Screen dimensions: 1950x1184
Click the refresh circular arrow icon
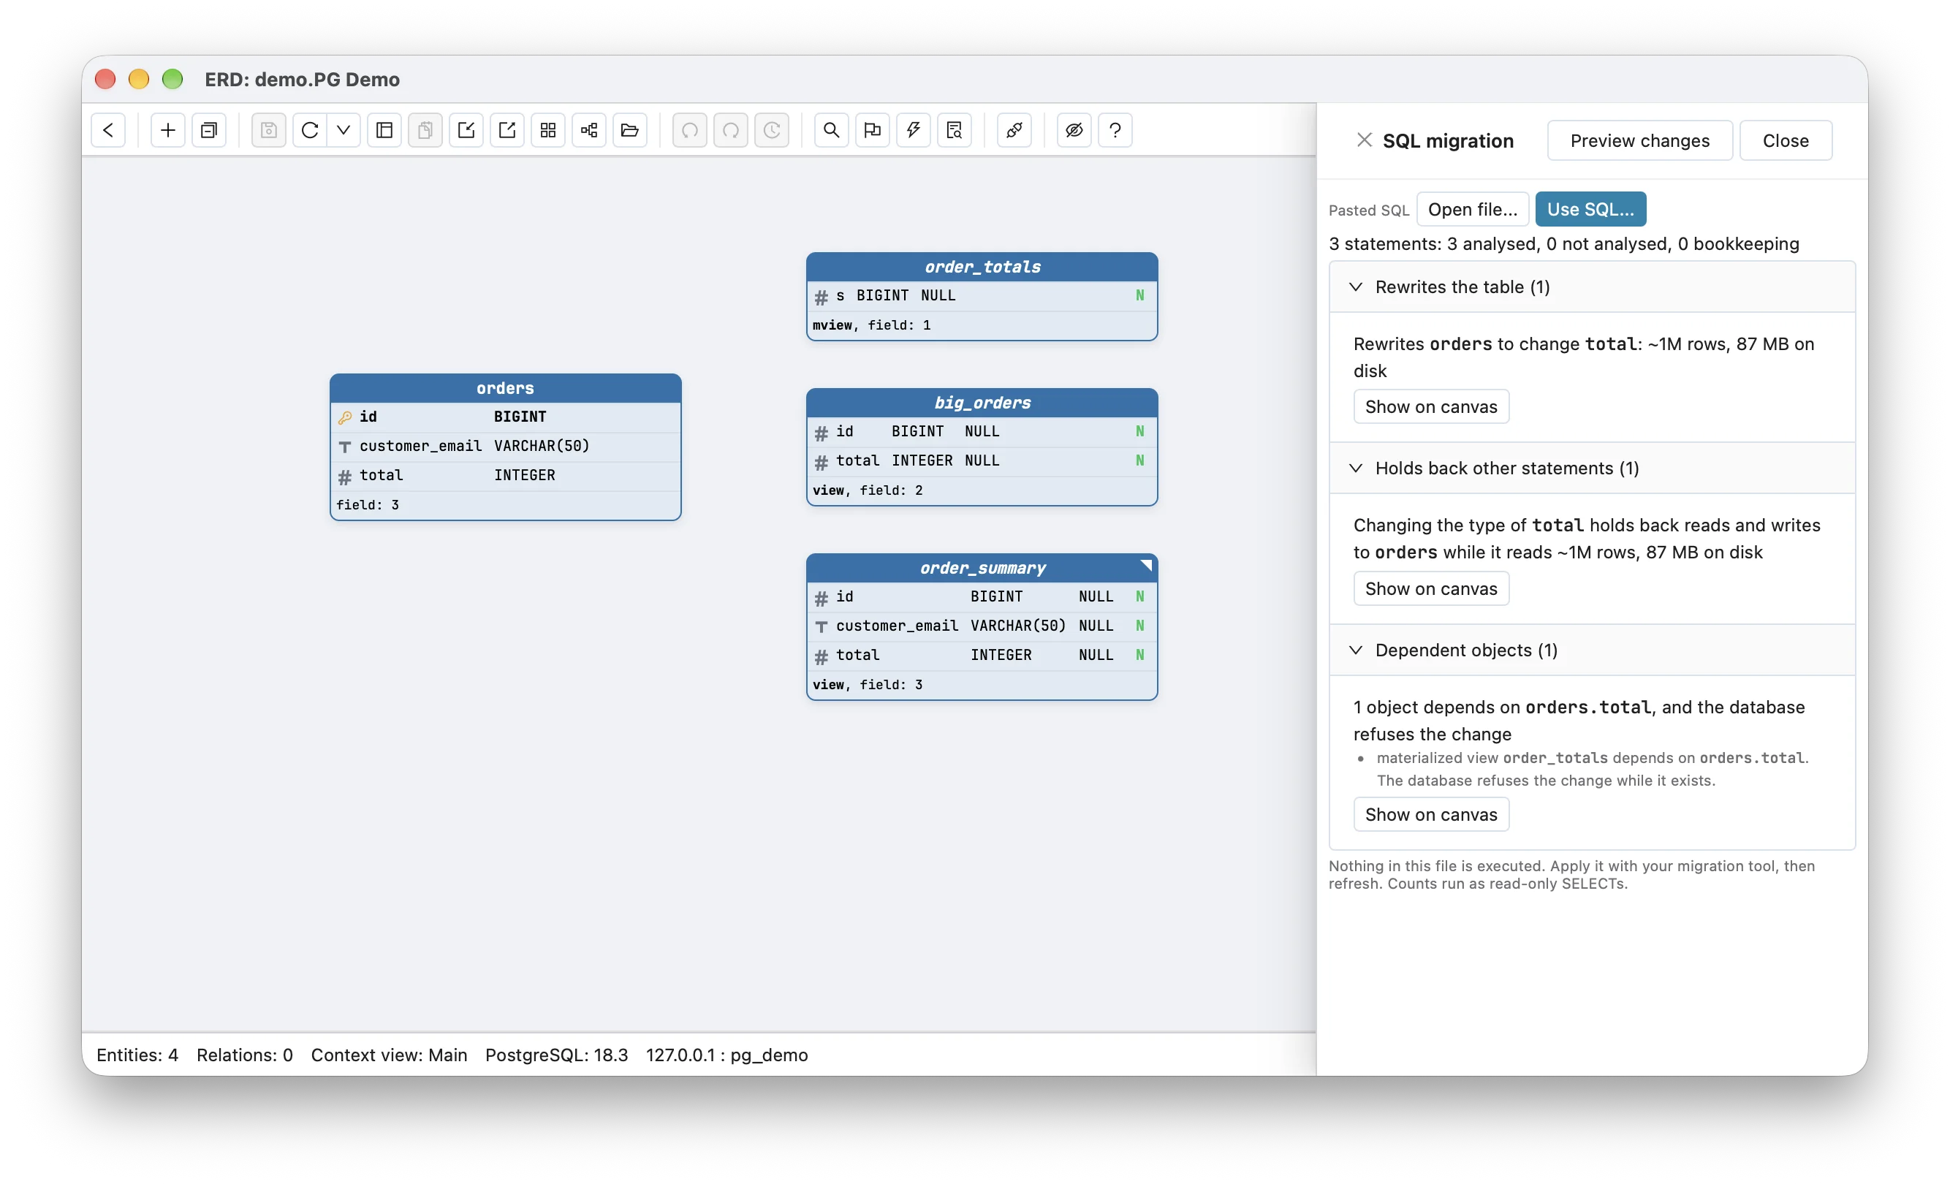point(309,130)
